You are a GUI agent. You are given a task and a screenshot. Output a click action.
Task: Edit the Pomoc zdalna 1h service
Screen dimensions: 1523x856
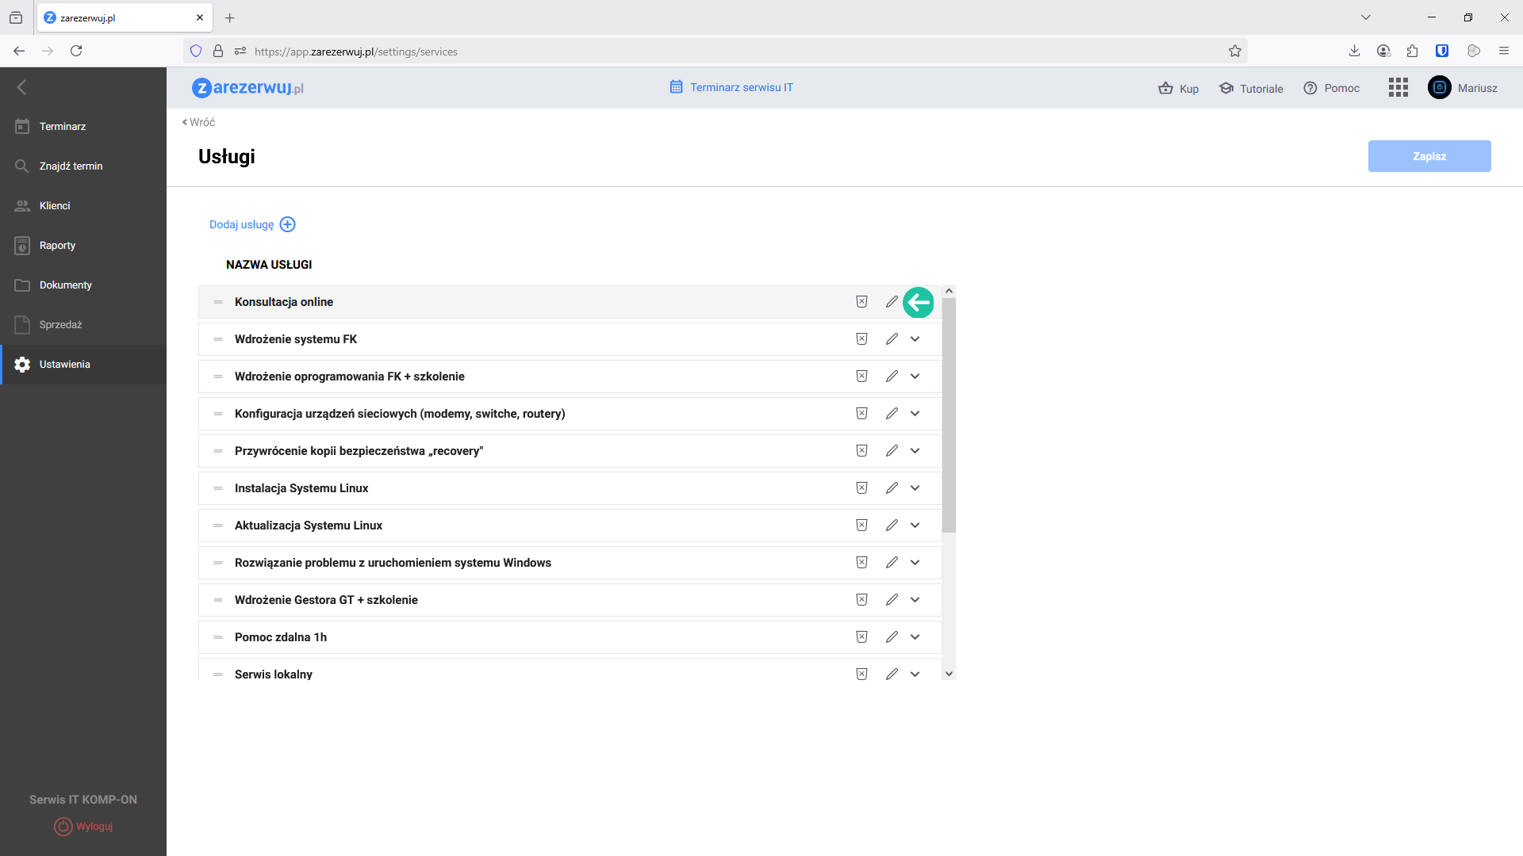pyautogui.click(x=892, y=637)
